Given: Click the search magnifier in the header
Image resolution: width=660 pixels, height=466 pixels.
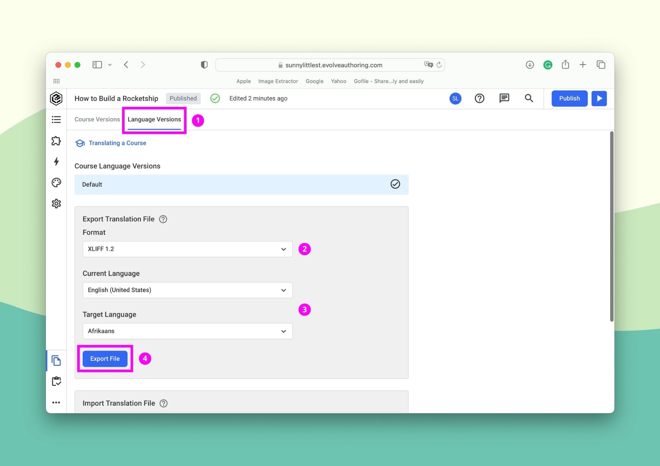Looking at the screenshot, I should pyautogui.click(x=529, y=98).
